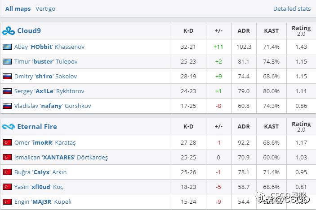
Task: Click the Turkish flag beside XANTARES
Action: 7,158
